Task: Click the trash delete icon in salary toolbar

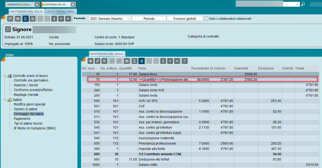Action: pos(104,61)
